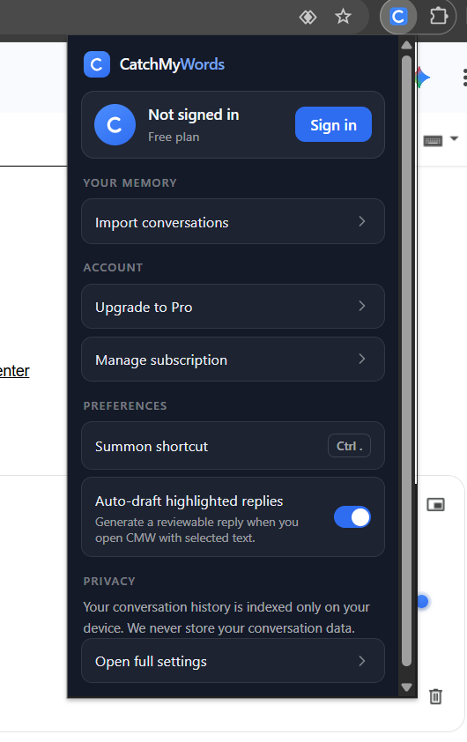Click the picture-in-picture icon on the right
This screenshot has width=467, height=742.
[435, 504]
